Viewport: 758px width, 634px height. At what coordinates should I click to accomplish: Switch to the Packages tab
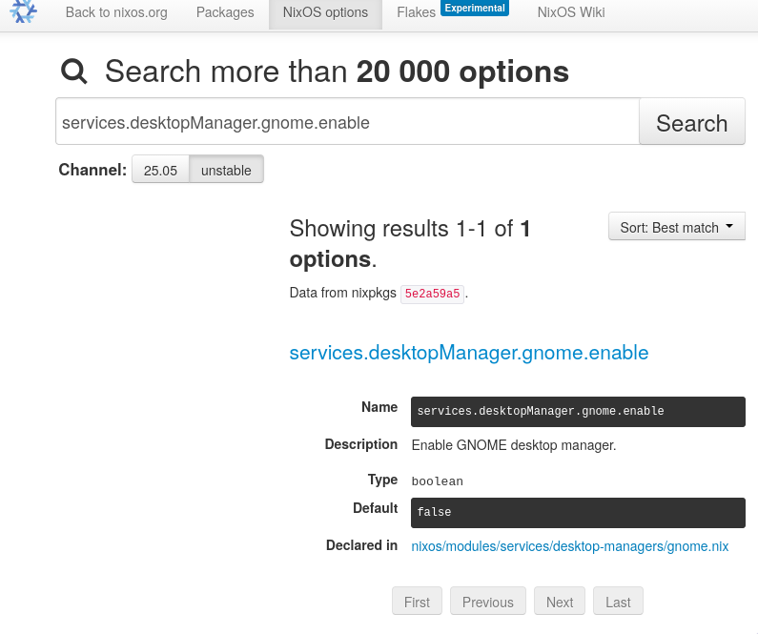click(225, 13)
